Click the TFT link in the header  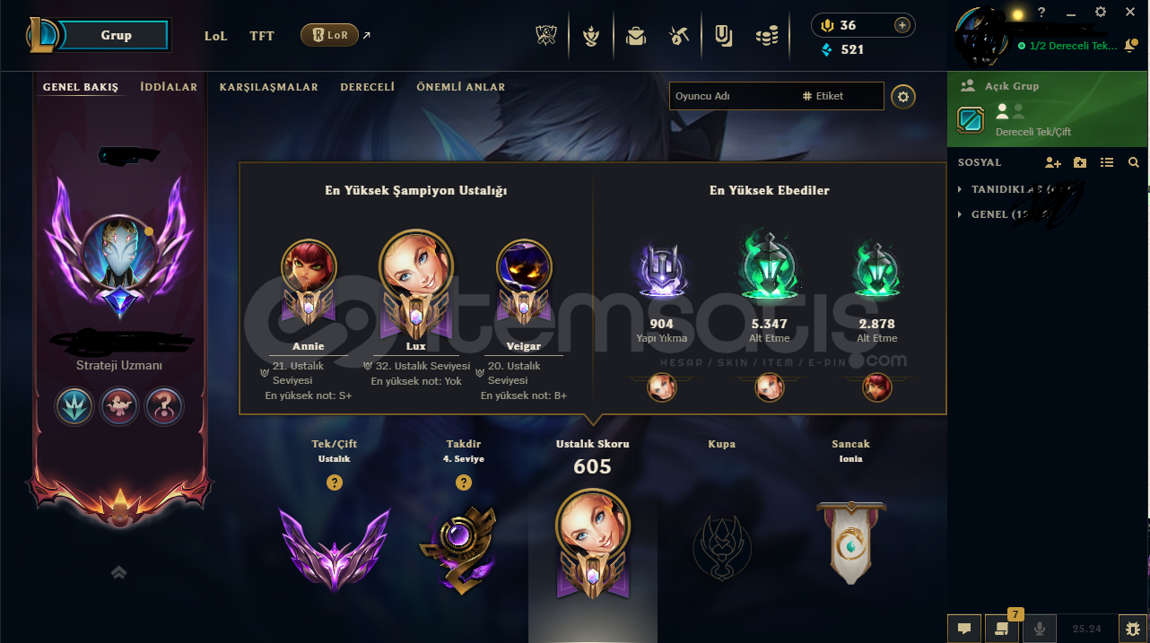[x=262, y=36]
